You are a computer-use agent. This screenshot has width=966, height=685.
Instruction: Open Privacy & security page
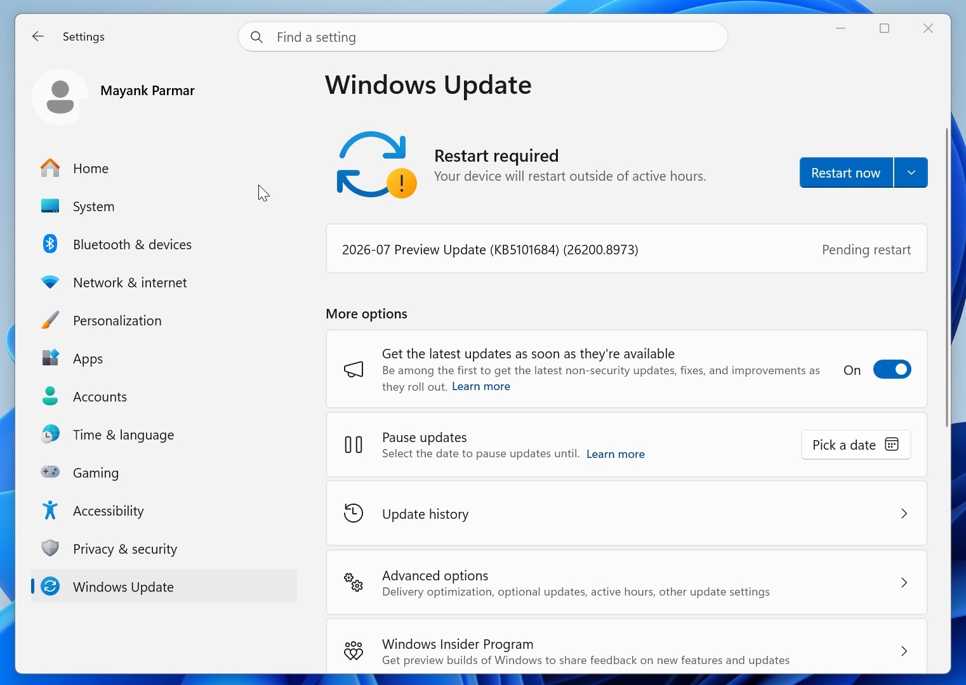(164, 549)
